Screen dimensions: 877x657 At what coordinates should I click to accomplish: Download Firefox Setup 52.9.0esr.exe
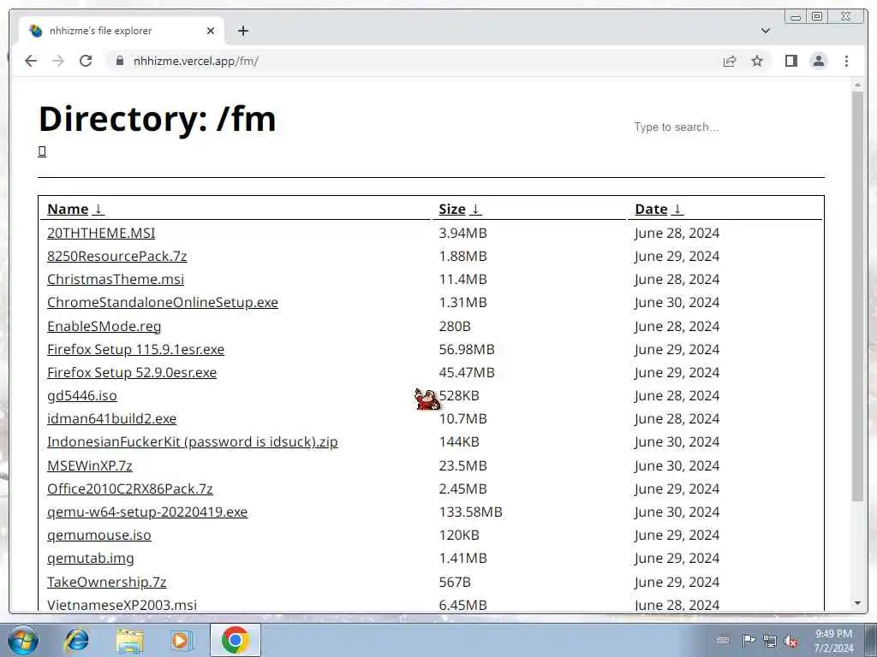point(131,373)
